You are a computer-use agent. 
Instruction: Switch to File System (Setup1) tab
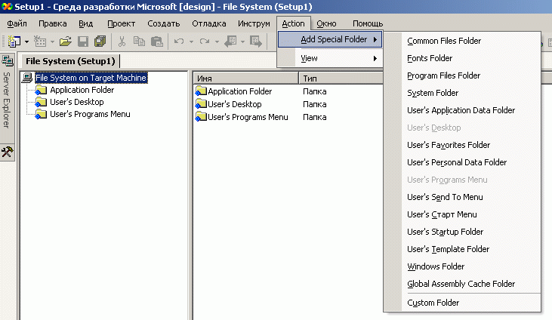tap(70, 61)
